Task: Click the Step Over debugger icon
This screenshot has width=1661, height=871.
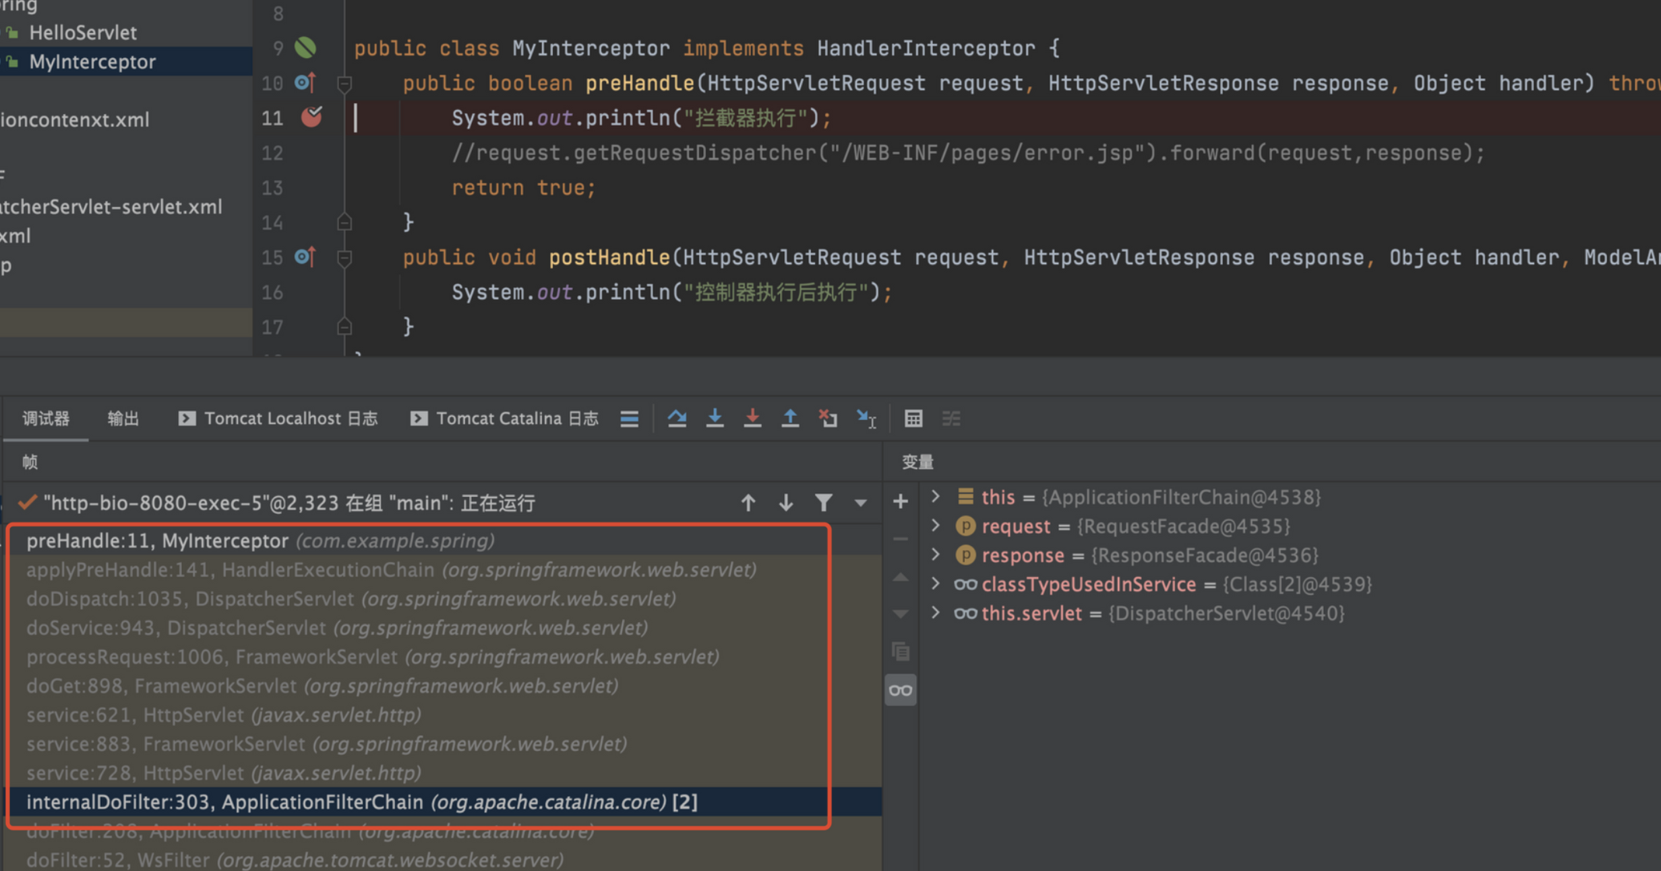Action: tap(677, 419)
